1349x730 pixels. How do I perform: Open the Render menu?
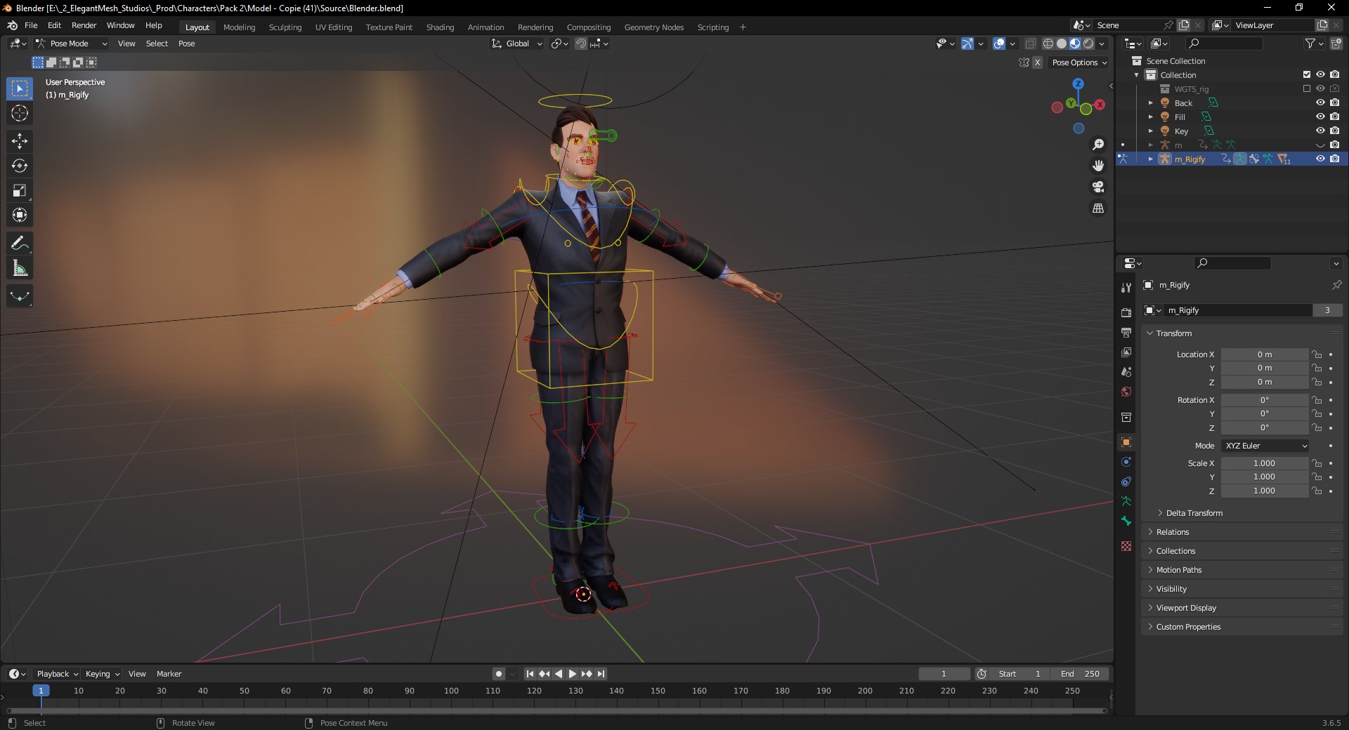(84, 25)
